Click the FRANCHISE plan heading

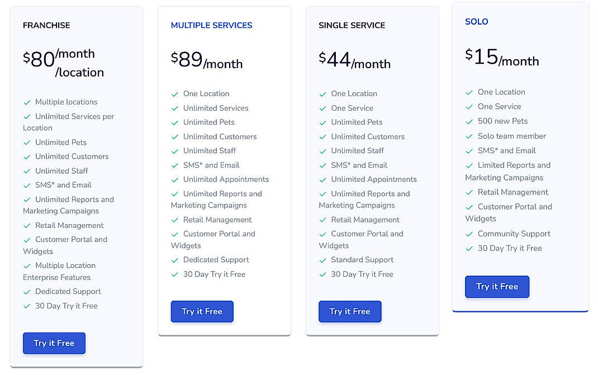[46, 25]
